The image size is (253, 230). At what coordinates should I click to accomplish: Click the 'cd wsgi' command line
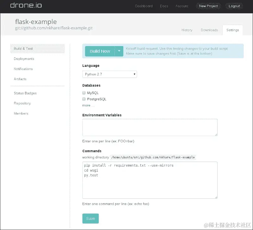click(x=91, y=170)
